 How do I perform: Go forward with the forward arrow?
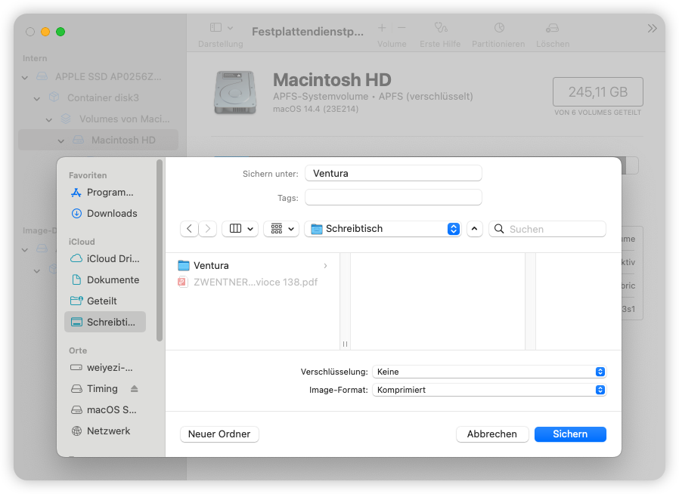point(207,229)
